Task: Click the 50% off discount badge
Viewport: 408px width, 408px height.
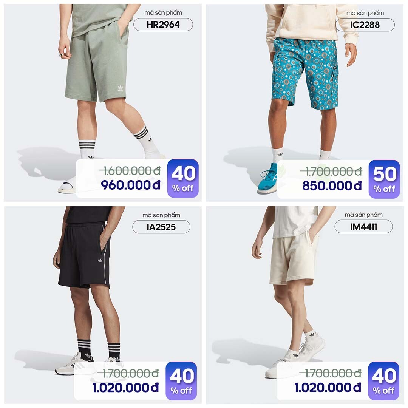Action: (384, 179)
